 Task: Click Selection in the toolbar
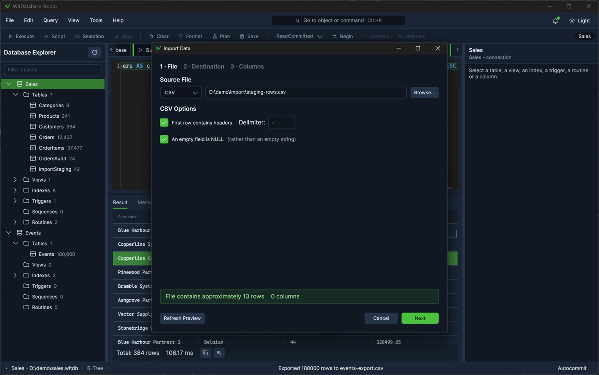tap(89, 37)
